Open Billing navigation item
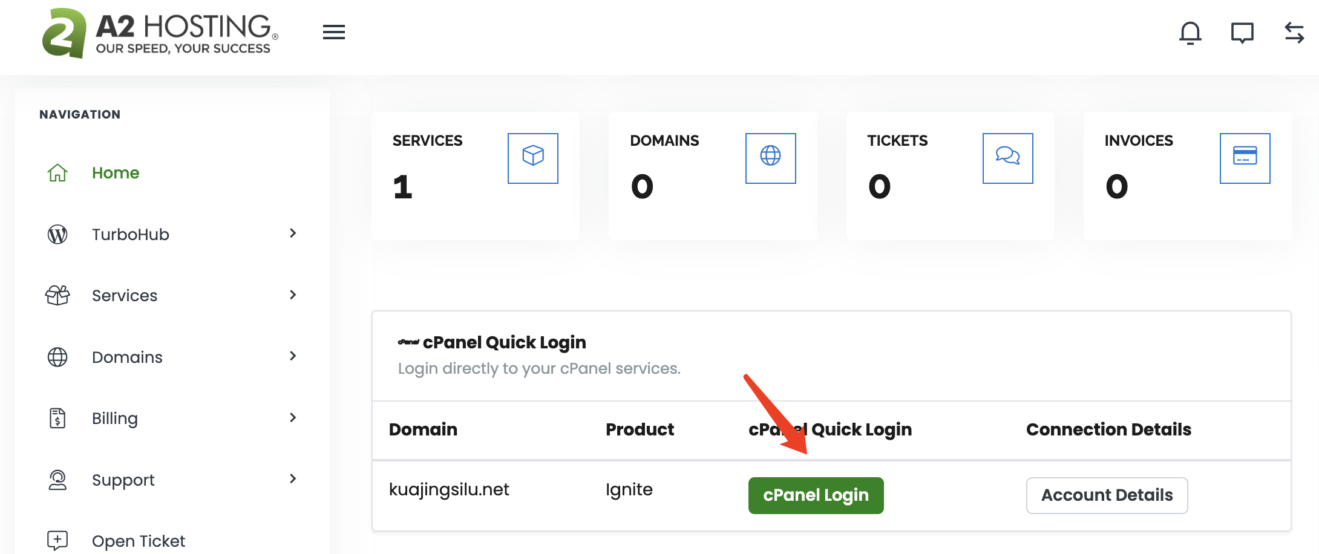The width and height of the screenshot is (1319, 554). [x=115, y=419]
